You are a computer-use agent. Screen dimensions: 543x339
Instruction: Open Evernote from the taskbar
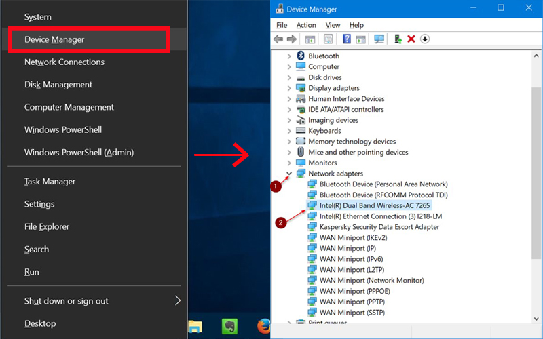pos(229,326)
